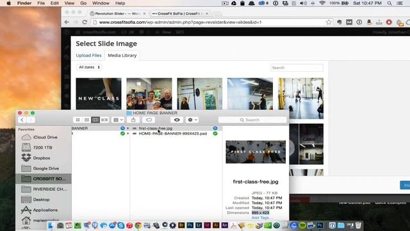Switch Finder to list view

point(86,120)
